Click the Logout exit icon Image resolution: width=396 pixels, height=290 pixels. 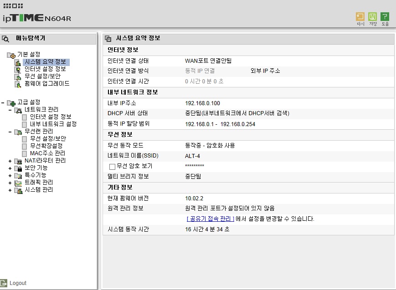tap(4, 283)
